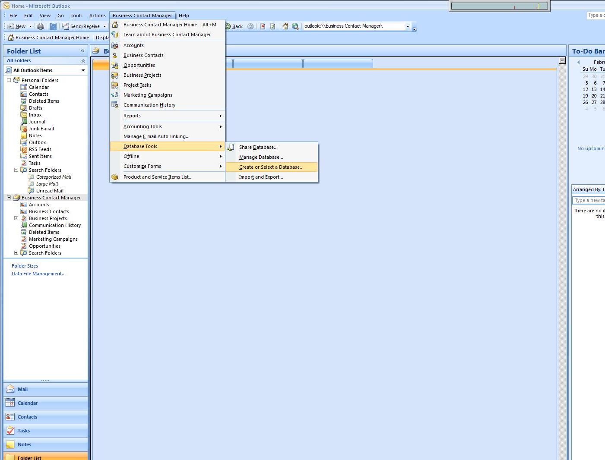Expand Business Projects folder node
This screenshot has height=460, width=605.
tap(16, 218)
